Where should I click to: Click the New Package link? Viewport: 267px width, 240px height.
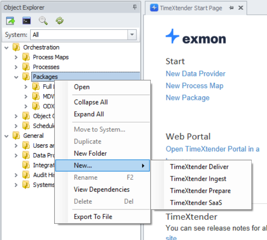[x=187, y=98]
